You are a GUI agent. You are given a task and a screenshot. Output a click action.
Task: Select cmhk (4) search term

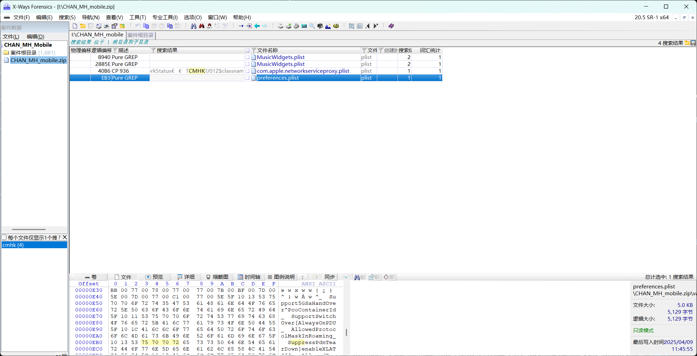click(13, 245)
